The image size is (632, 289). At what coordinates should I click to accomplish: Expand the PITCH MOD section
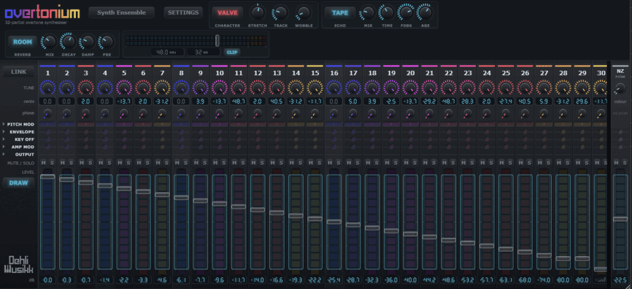click(19, 124)
